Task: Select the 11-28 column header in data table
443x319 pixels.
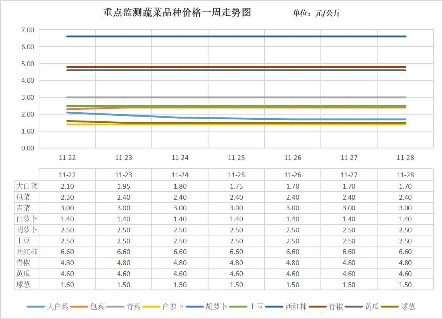Action: (405, 175)
